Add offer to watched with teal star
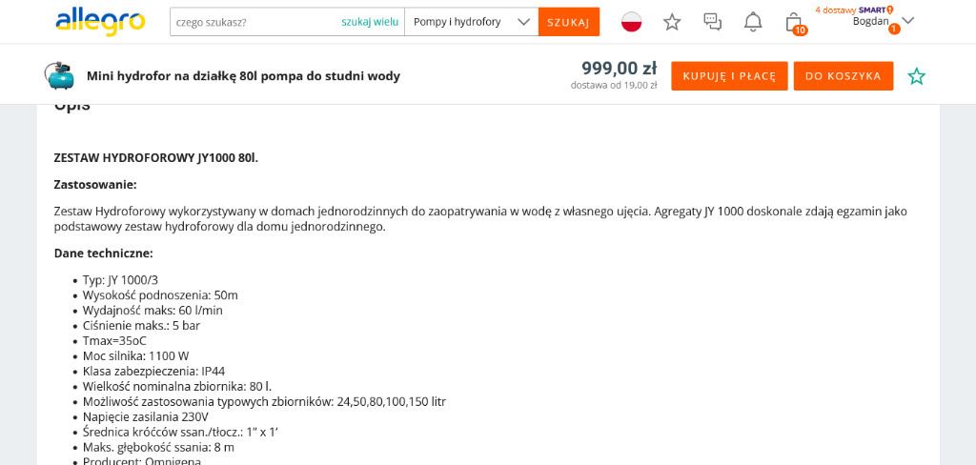The image size is (976, 465). point(916,76)
